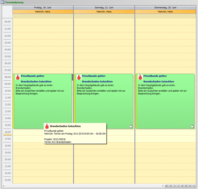Image resolution: width=198 pixels, height=189 pixels.
Task: Click the flame icon in Freitag appointment
Action: tap(18, 77)
